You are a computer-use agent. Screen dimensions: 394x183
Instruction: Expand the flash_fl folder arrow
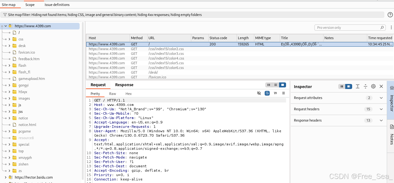click(9, 72)
